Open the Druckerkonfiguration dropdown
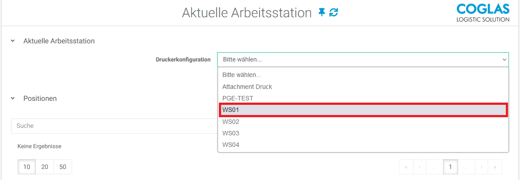The image size is (520, 180). 363,60
